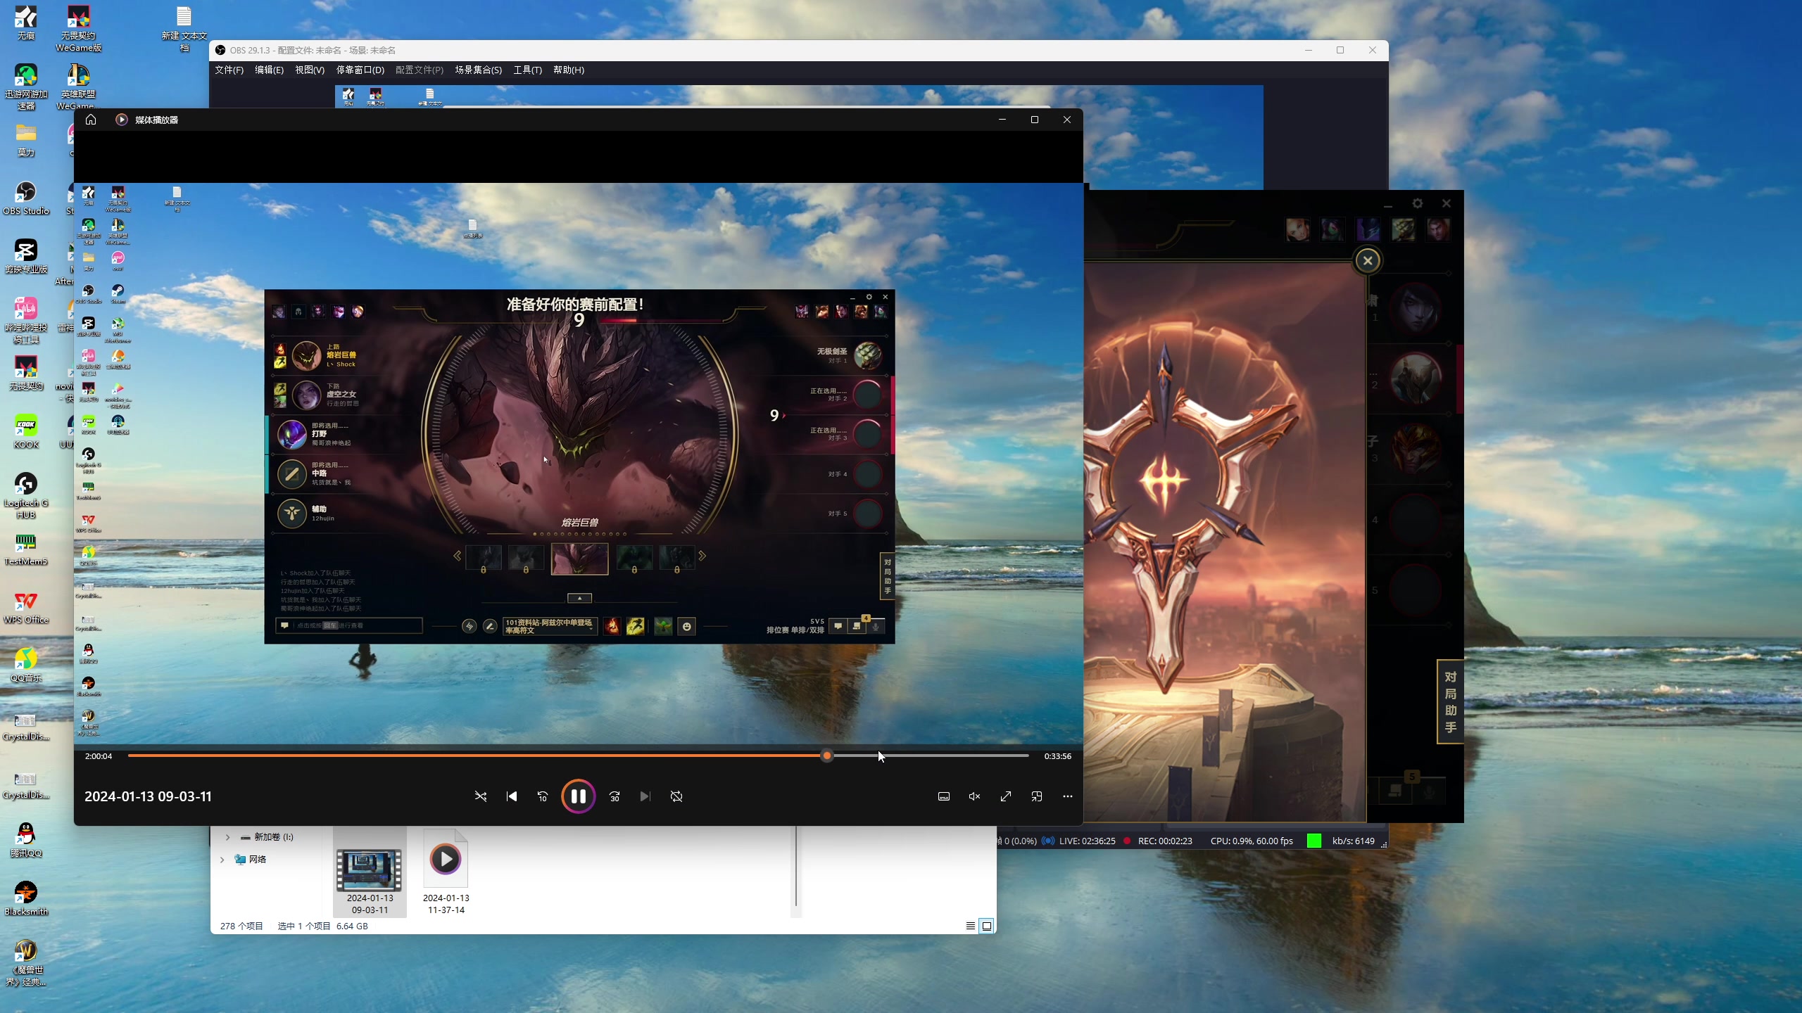Open OBS 帮助(H) menu
Screen dimensions: 1802x1013
click(569, 70)
